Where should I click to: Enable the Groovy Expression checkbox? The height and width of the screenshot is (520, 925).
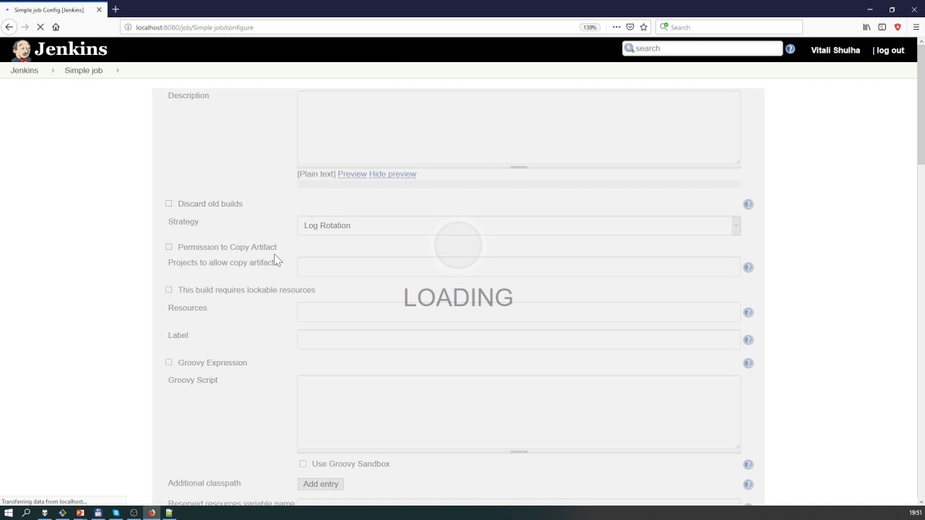tap(169, 363)
